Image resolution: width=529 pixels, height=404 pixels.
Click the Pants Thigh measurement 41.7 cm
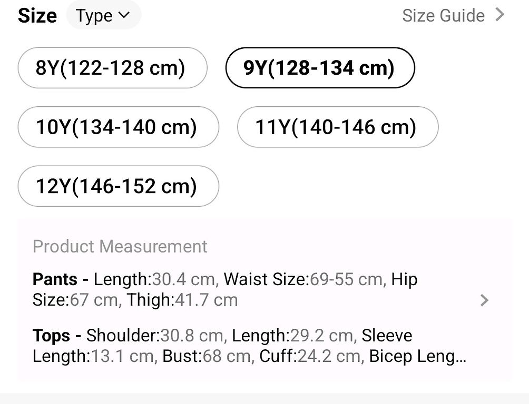(x=206, y=300)
